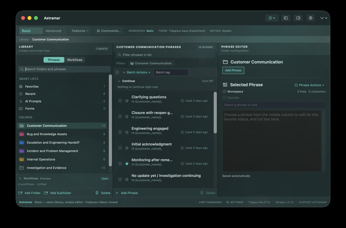Favorite the Closure with reopen phrase star

point(127,117)
